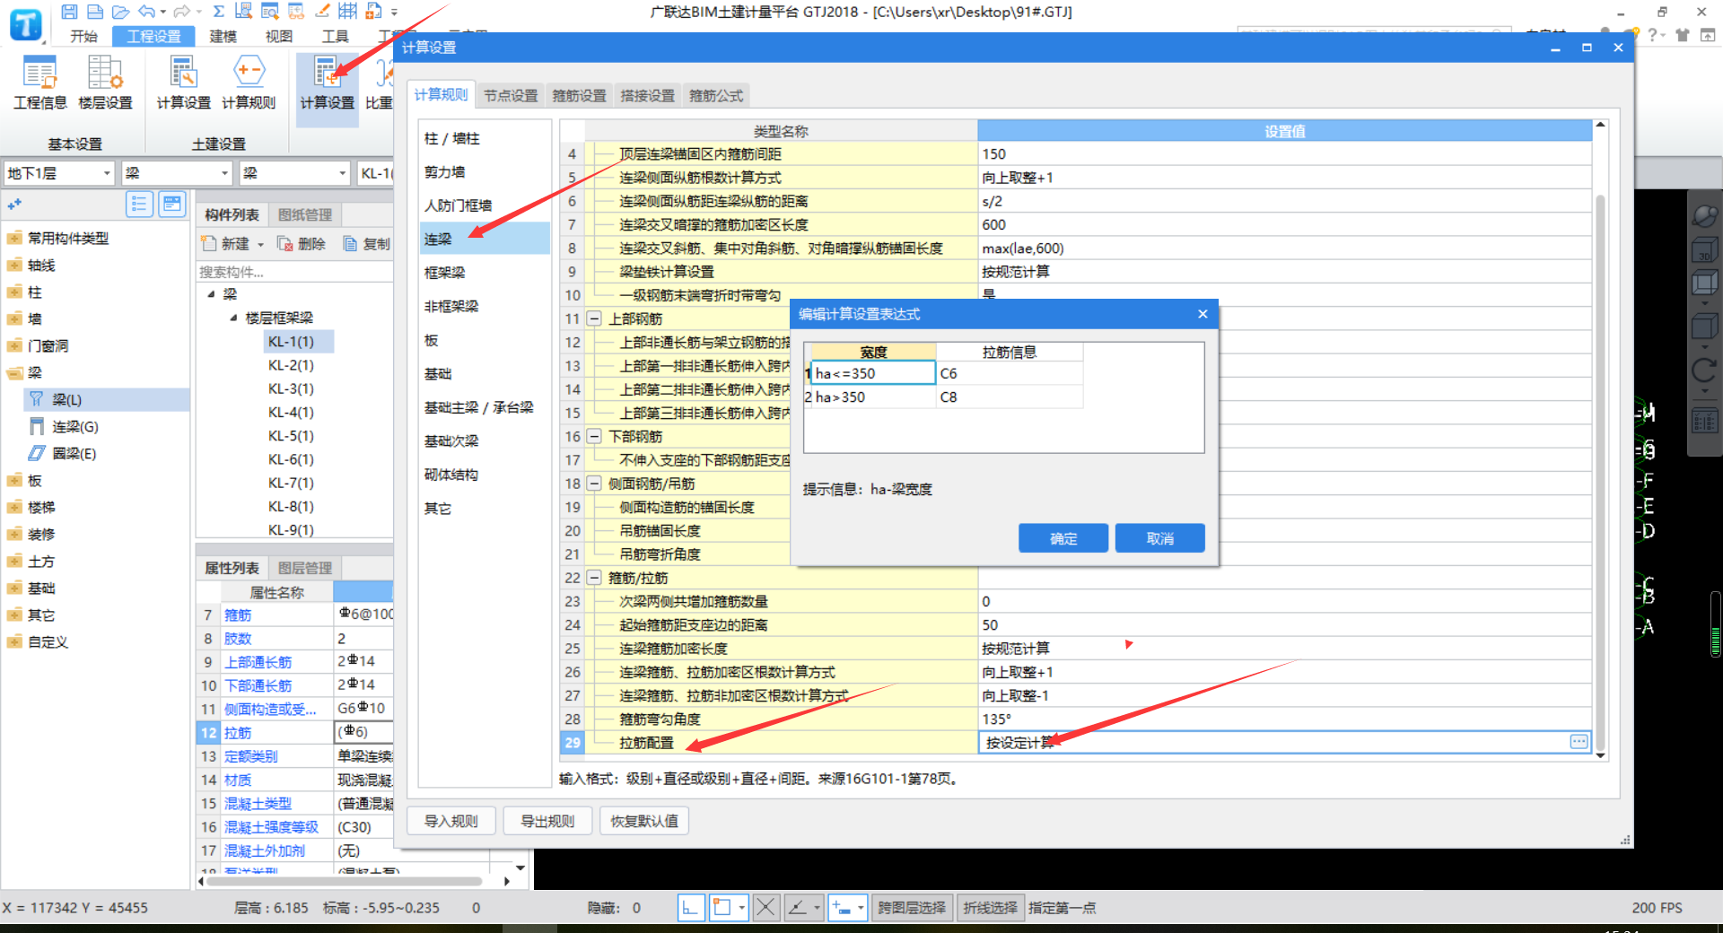Switch to 图层管理 tab in property panel
The width and height of the screenshot is (1723, 933).
click(305, 568)
